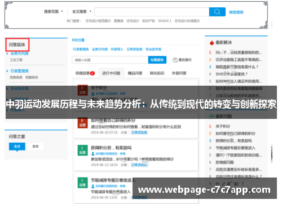Screen dimensions: 282x204
Task: Click 日常求助类 tag dated 2019-06-13
Action: coord(139,165)
